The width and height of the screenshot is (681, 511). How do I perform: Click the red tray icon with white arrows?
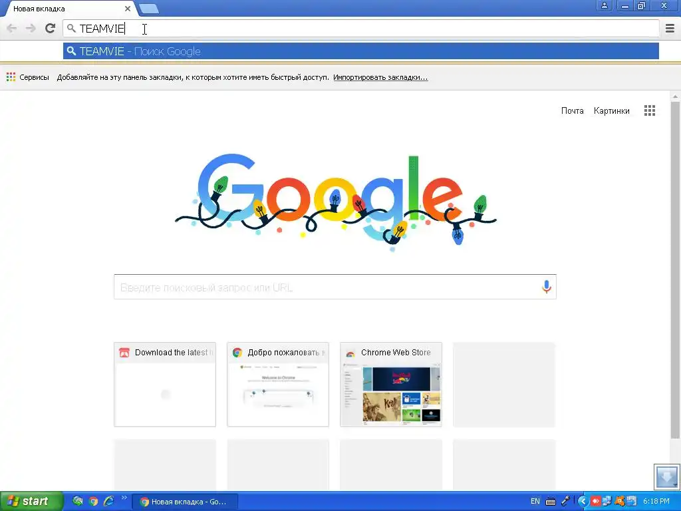click(x=595, y=502)
